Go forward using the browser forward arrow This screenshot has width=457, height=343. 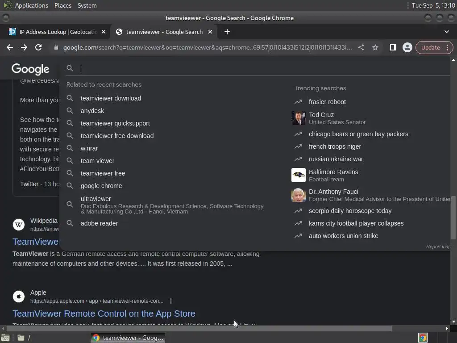tap(24, 47)
